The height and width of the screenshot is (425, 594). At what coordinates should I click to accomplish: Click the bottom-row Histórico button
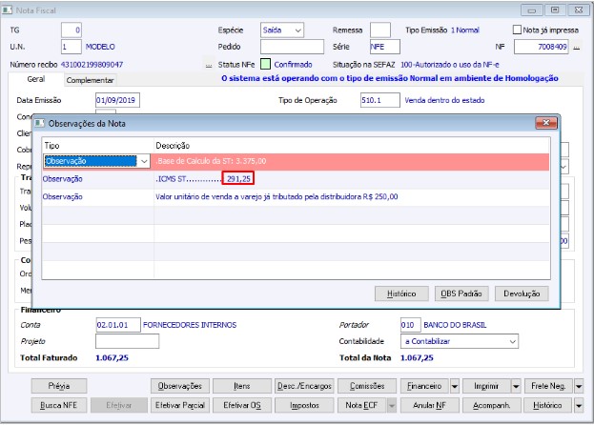[x=548, y=405]
